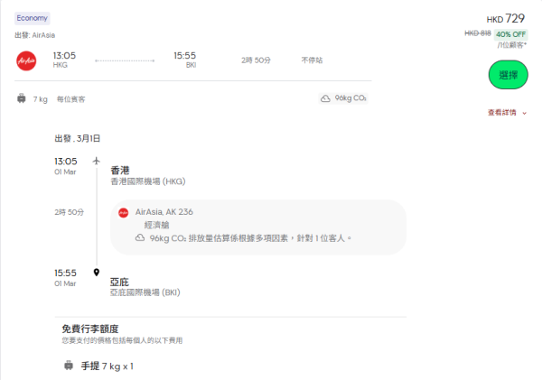This screenshot has height=380, width=542.
Task: Click the HKD 729 price
Action: (x=505, y=18)
